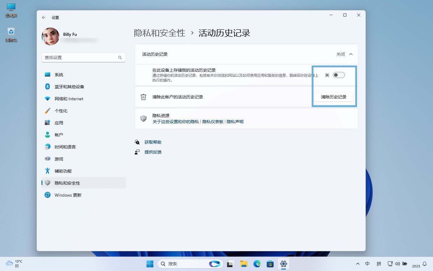The image size is (433, 271).
Task: Click the hidden icons chevron in system tray
Action: pyautogui.click(x=358, y=264)
